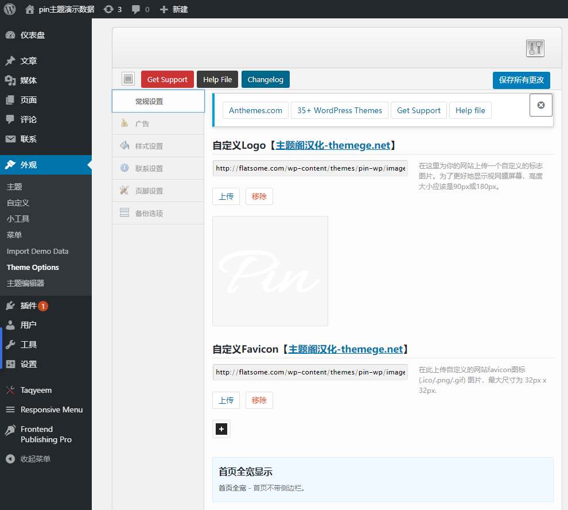568x510 pixels.
Task: Open the 35+ WordPress Themes link
Action: (340, 110)
